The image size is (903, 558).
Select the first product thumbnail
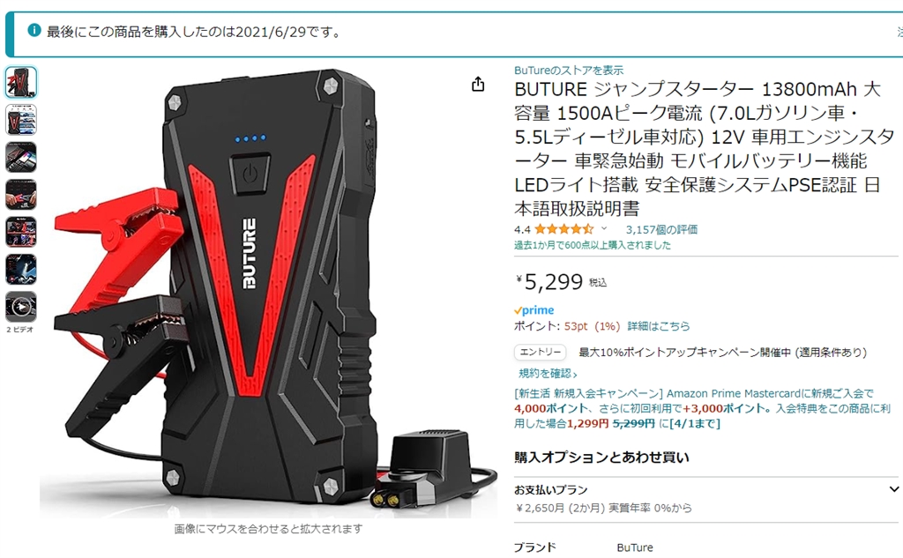pyautogui.click(x=21, y=82)
